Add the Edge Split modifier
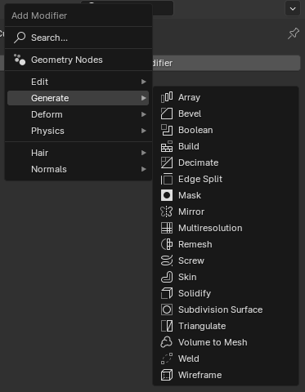 click(226, 179)
